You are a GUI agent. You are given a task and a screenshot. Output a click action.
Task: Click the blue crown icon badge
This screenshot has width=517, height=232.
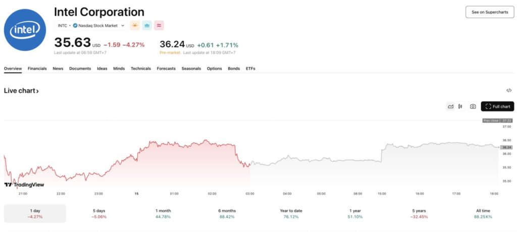pos(147,26)
